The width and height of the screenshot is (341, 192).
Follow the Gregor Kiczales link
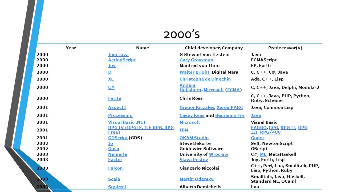click(x=197, y=107)
